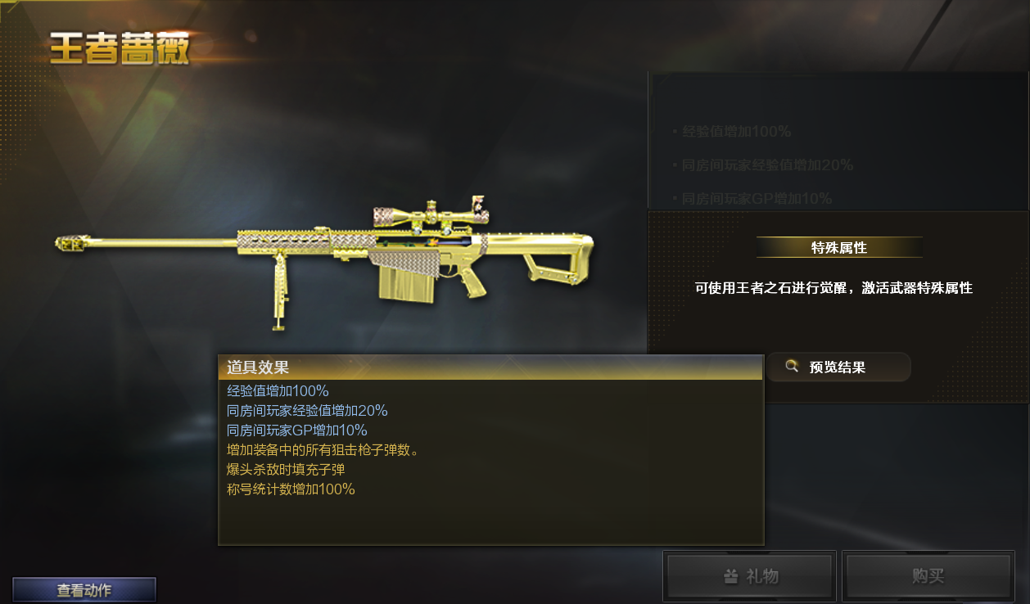Screen dimensions: 1030x604
Task: Click the 查看动作 view action button
Action: tap(84, 589)
